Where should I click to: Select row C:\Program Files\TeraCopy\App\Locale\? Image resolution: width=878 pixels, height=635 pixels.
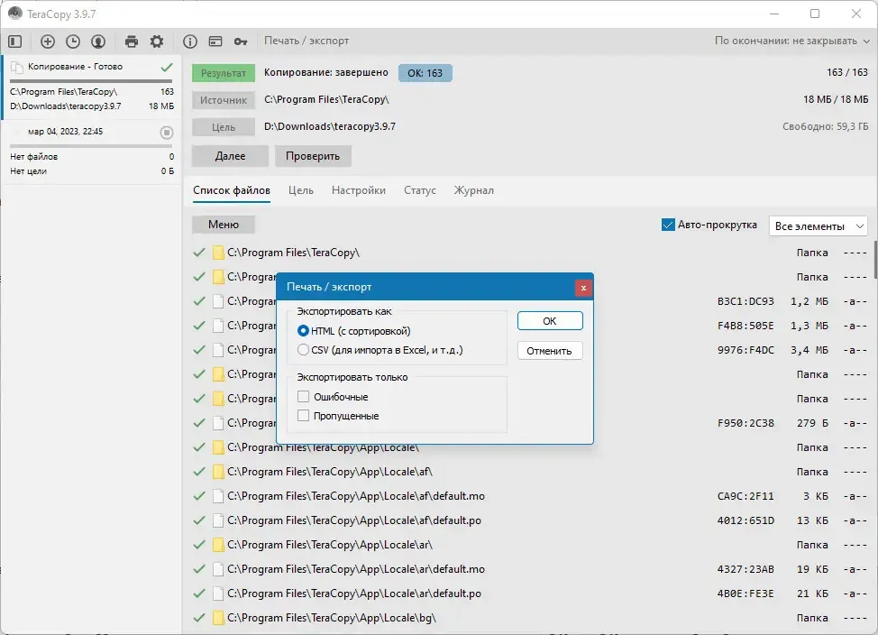530,447
